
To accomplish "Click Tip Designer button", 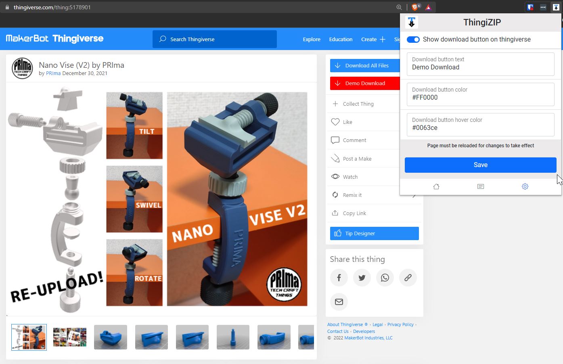I will (375, 233).
